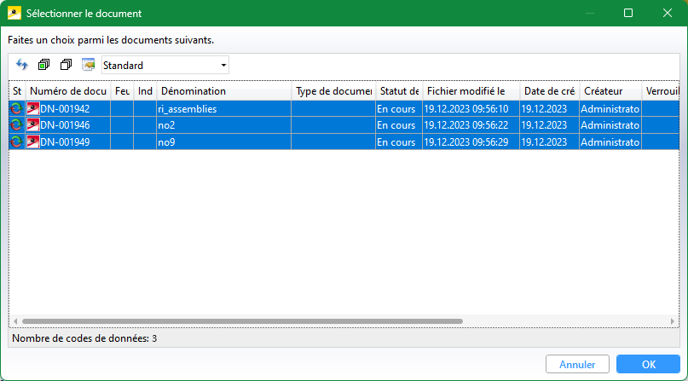Click the application icon in the title bar
This screenshot has height=381, width=688.
13,14
